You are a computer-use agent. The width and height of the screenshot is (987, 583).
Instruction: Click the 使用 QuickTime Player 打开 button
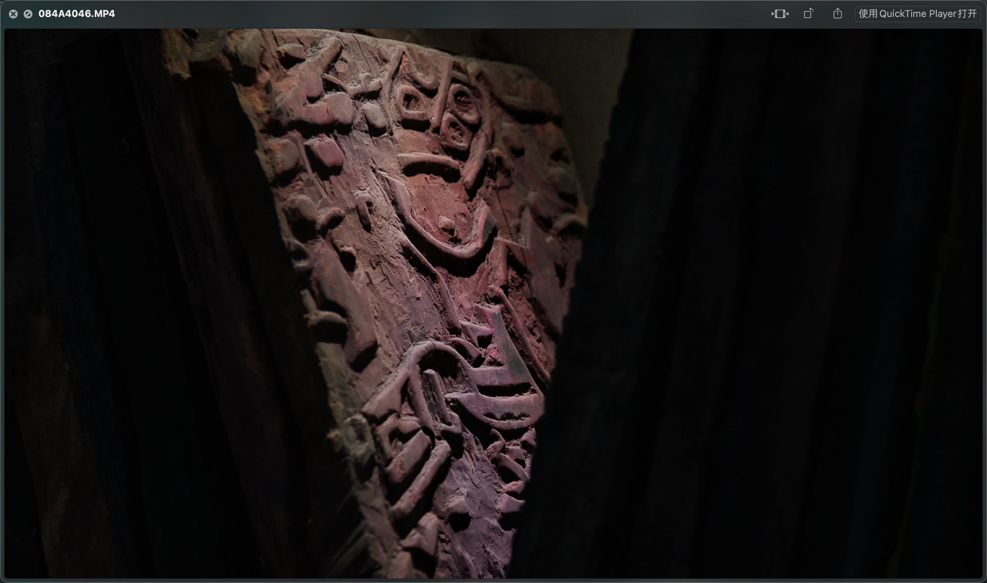click(x=917, y=14)
